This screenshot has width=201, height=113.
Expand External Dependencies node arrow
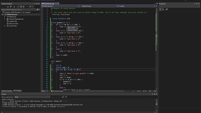point(5,19)
